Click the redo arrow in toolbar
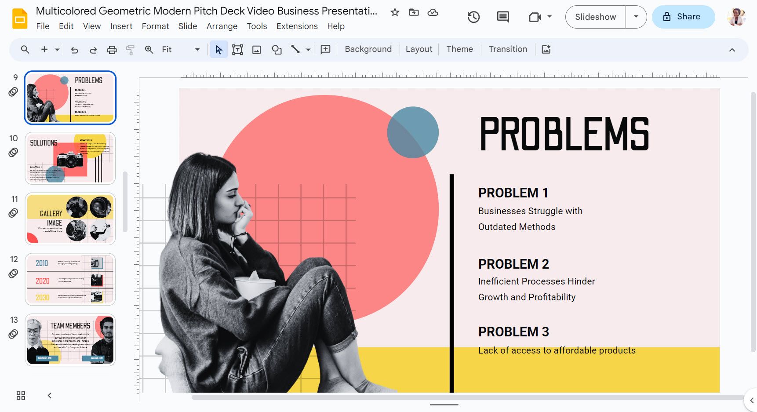 tap(93, 50)
